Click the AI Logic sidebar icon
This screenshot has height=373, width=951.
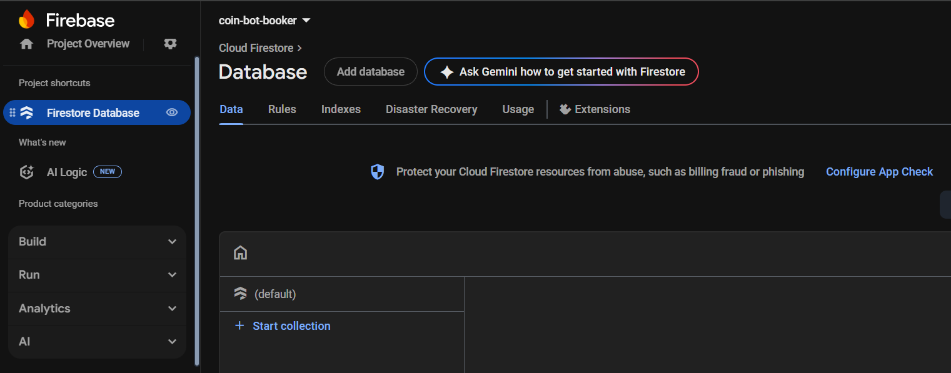coord(27,172)
